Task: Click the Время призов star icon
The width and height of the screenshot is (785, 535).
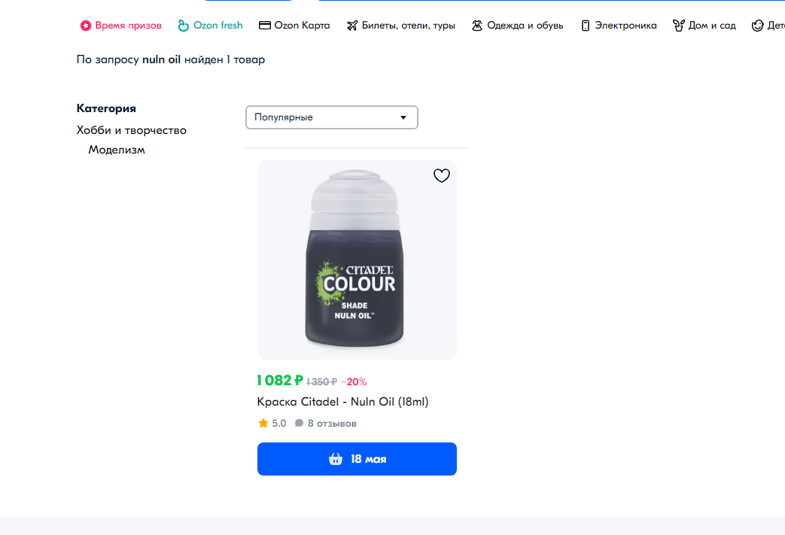Action: click(x=86, y=26)
